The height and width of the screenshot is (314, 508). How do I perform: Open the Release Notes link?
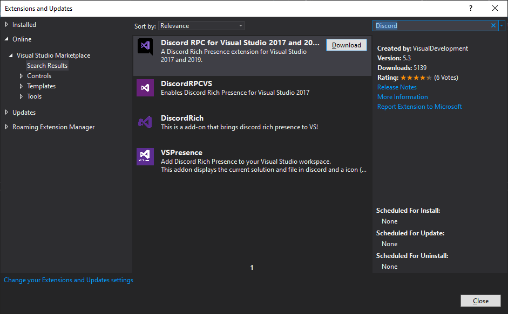(397, 87)
